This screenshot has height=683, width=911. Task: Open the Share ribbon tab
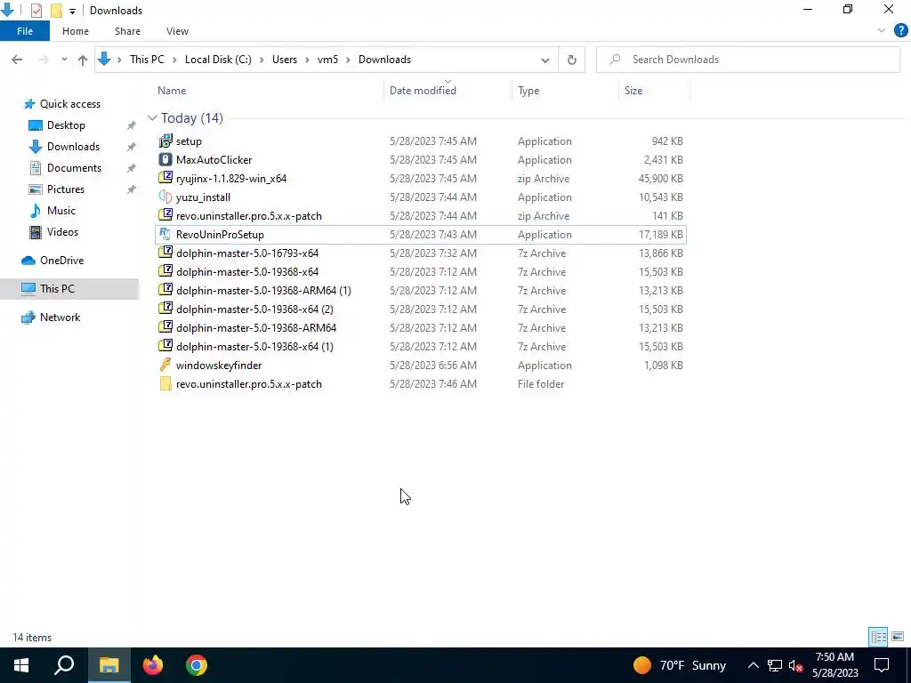click(127, 31)
